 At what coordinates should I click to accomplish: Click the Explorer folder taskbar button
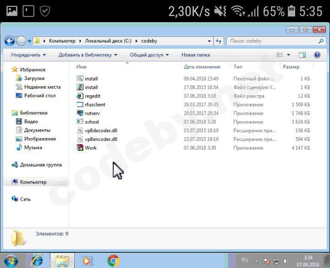pyautogui.click(x=62, y=261)
